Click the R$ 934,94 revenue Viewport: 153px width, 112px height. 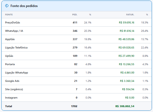[x=128, y=89]
